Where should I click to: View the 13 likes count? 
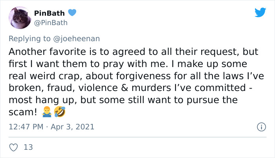[28, 147]
